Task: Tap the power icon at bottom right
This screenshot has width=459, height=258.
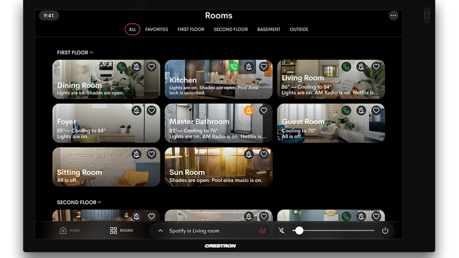Action: click(385, 230)
